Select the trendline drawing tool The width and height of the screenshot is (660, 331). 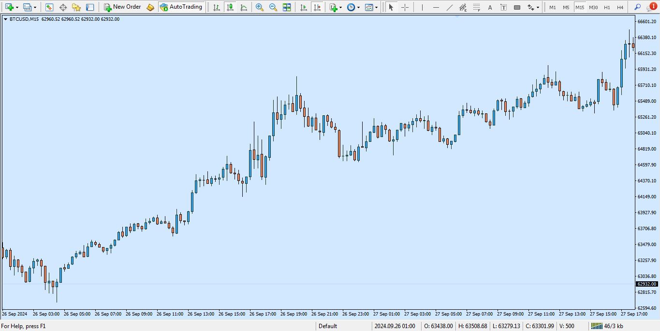click(x=450, y=7)
